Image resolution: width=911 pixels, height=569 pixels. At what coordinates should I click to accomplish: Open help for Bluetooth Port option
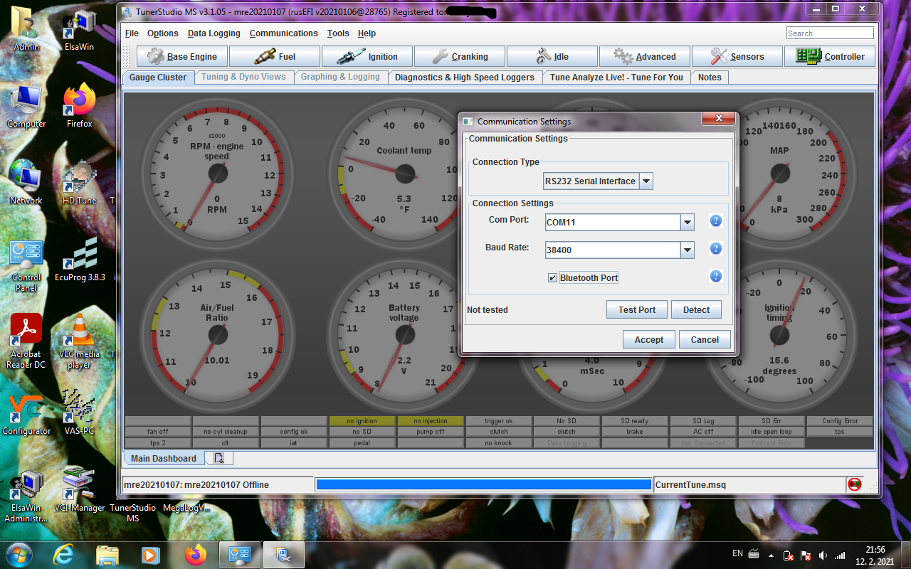tap(716, 277)
